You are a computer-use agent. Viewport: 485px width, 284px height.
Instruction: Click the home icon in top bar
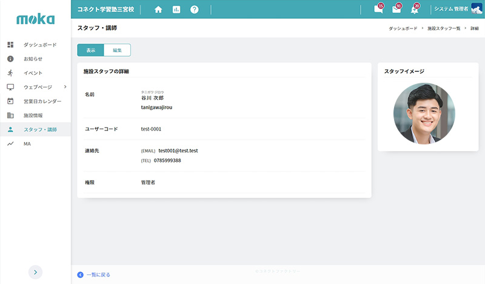point(158,10)
